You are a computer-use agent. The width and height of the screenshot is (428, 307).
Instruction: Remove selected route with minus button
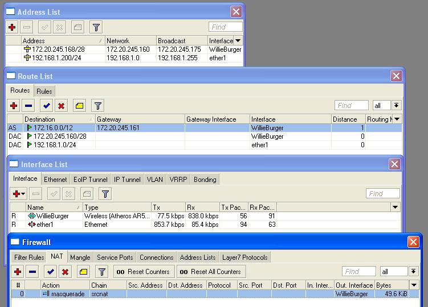(x=28, y=106)
